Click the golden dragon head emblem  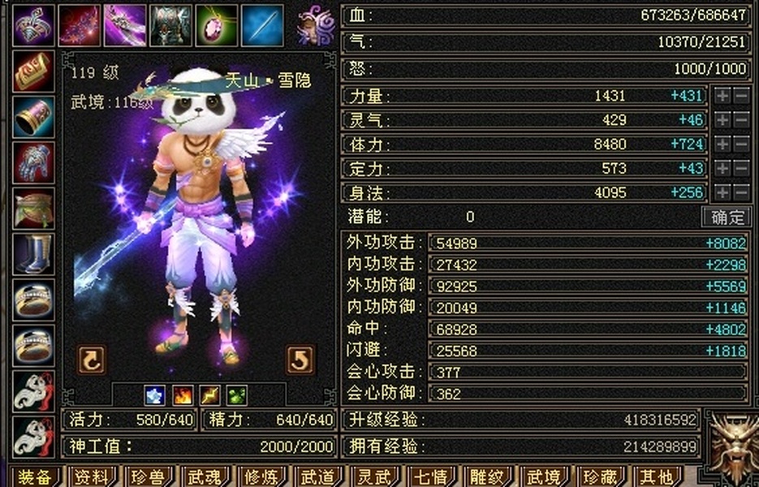pyautogui.click(x=733, y=445)
